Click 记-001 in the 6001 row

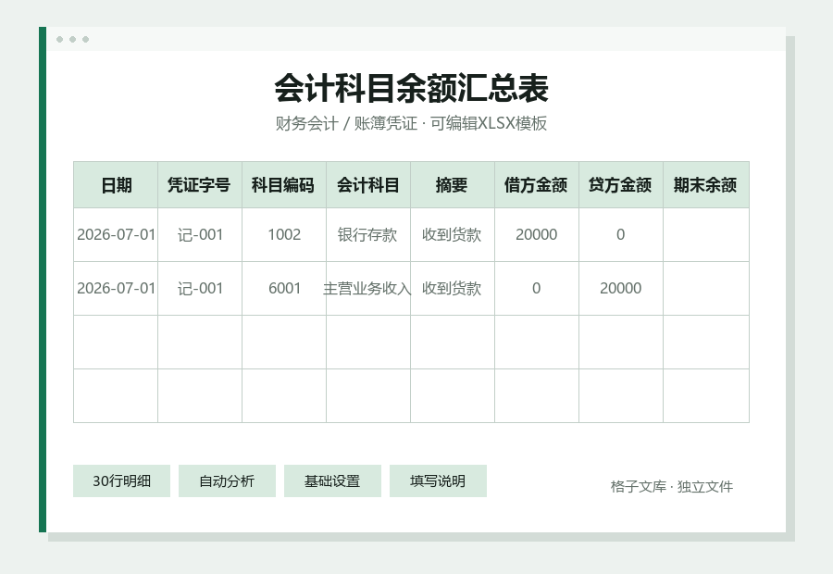[200, 289]
